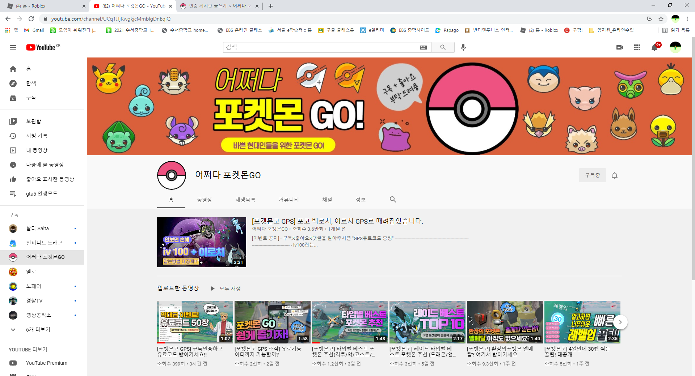Open the featured iv 100 이로치 video thumbnail

pos(201,242)
